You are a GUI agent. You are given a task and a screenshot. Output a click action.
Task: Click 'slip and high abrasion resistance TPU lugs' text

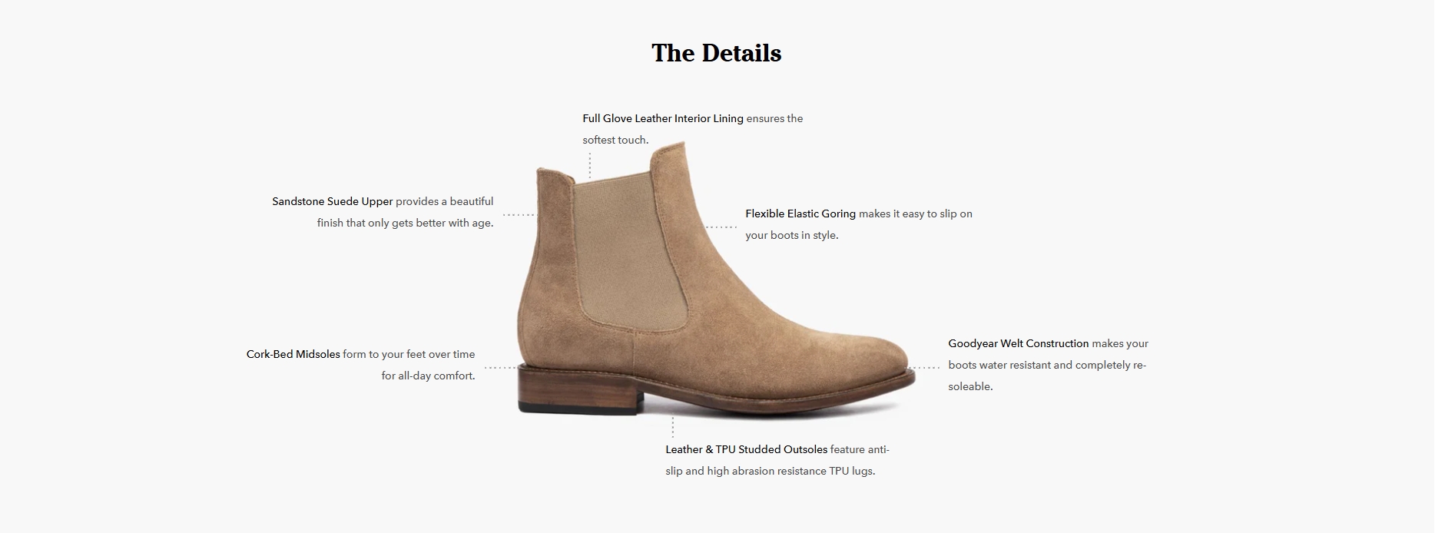coord(771,471)
